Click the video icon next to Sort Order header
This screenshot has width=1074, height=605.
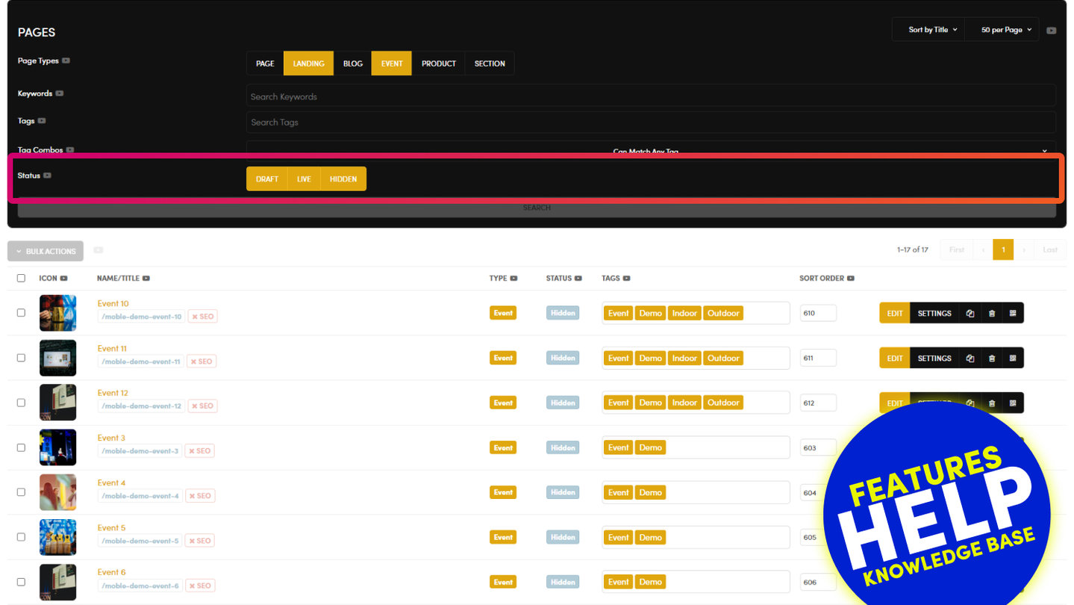(850, 279)
